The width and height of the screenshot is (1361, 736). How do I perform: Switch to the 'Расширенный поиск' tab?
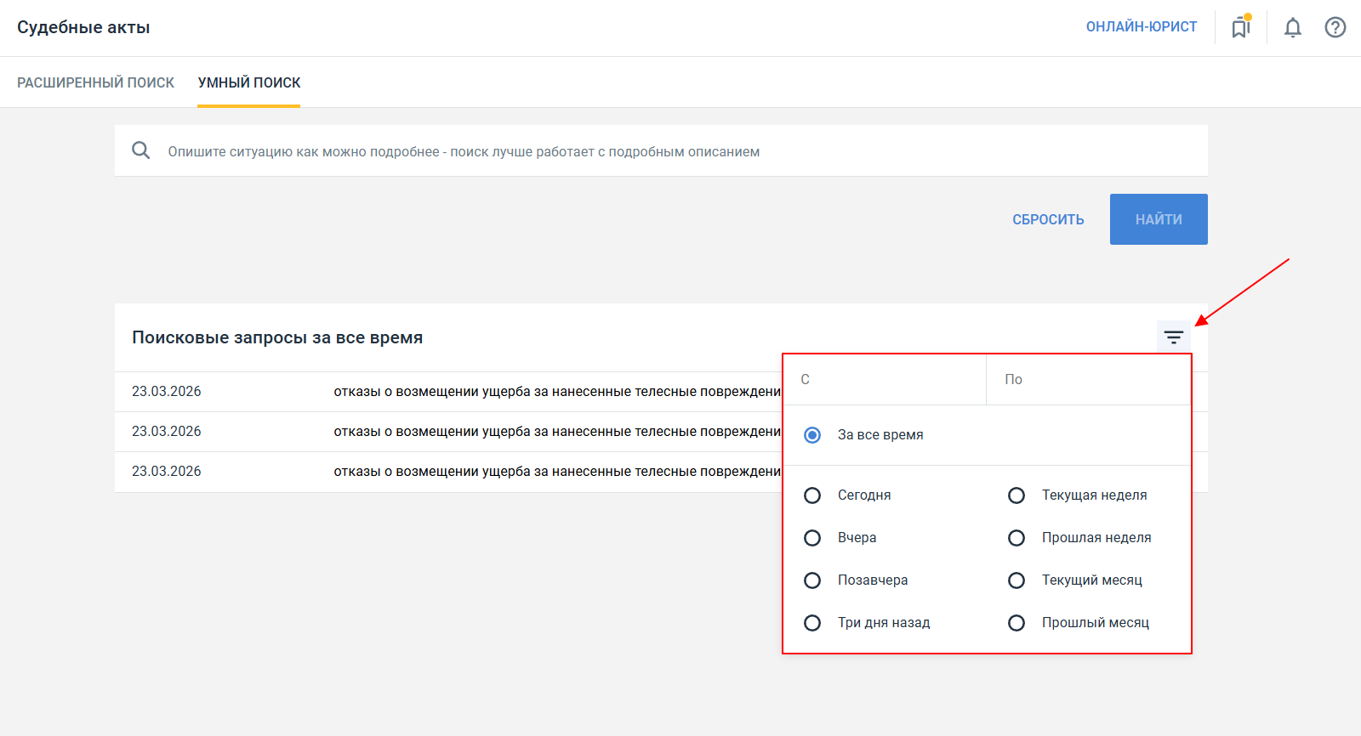tap(95, 82)
